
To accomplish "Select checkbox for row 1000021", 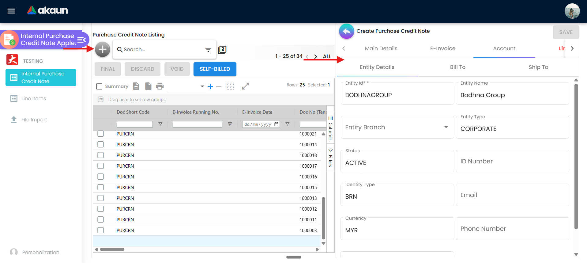I will click(100, 134).
